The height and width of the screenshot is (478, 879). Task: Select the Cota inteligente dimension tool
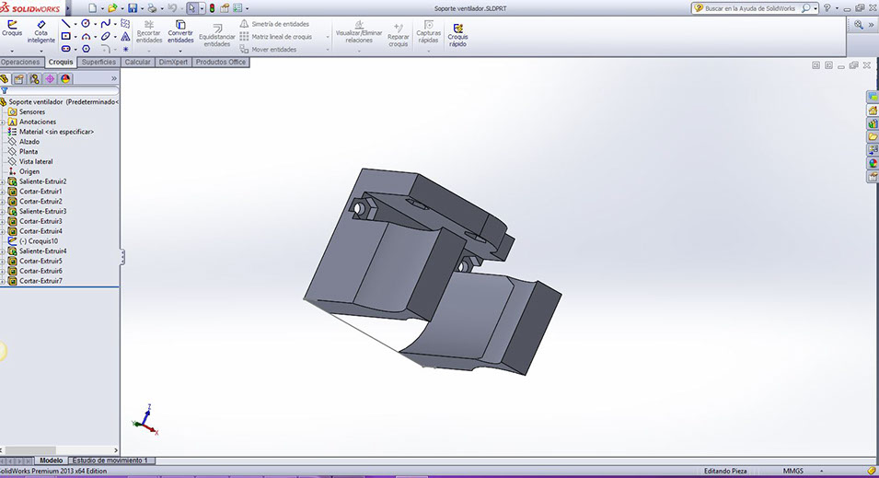[x=40, y=32]
